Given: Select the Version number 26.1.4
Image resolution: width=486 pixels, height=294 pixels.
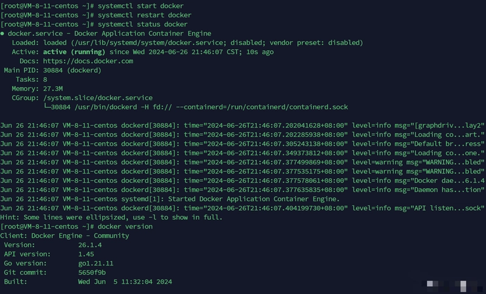Looking at the screenshot, I should tap(90, 245).
